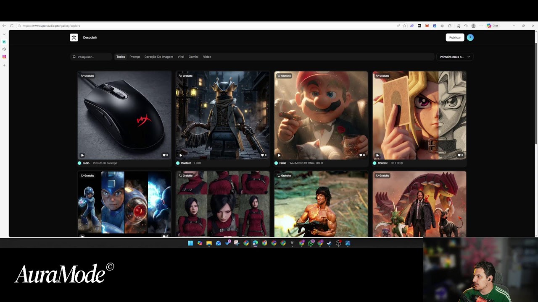Reload the page with the refresh icon

click(x=12, y=26)
